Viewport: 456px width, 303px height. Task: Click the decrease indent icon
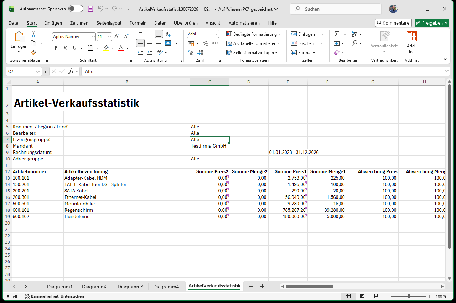(x=140, y=52)
